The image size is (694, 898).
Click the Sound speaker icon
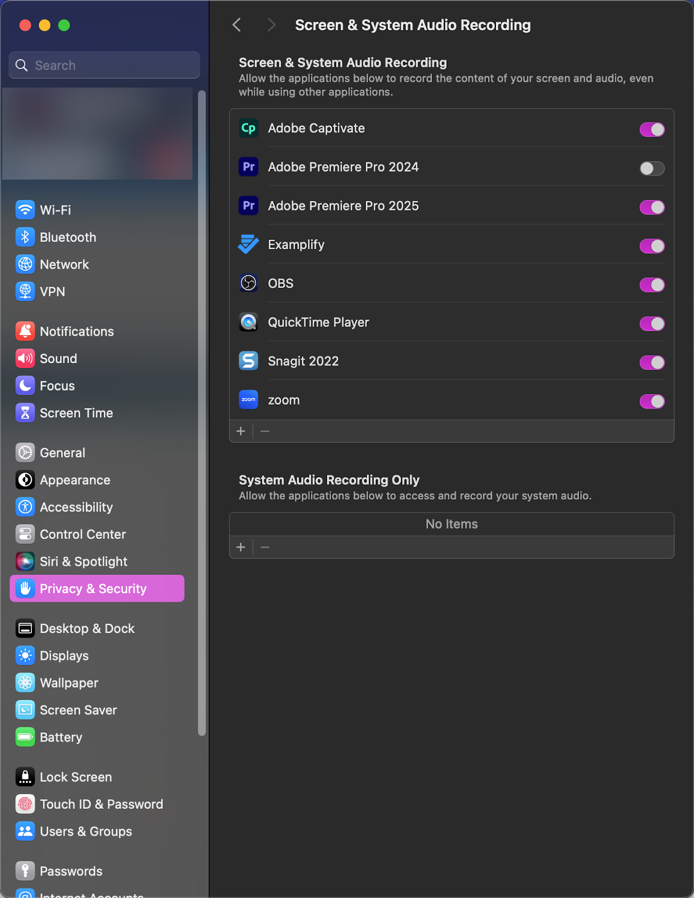(25, 359)
